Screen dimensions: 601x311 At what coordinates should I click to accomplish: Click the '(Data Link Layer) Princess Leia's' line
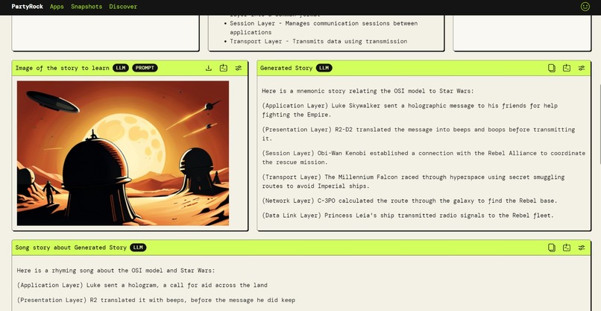point(408,216)
